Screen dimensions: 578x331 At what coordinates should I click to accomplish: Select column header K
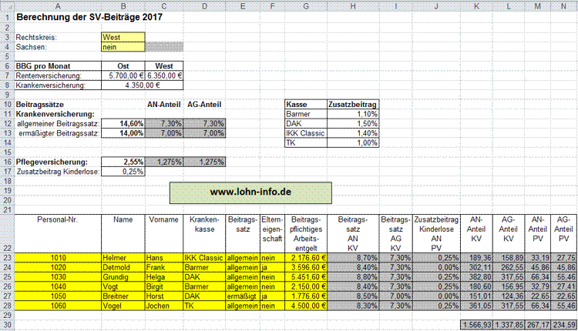coord(476,6)
